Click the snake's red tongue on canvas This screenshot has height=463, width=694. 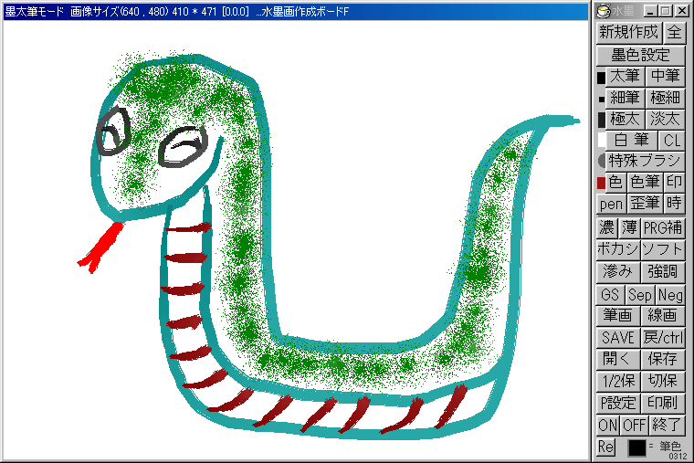click(x=100, y=247)
